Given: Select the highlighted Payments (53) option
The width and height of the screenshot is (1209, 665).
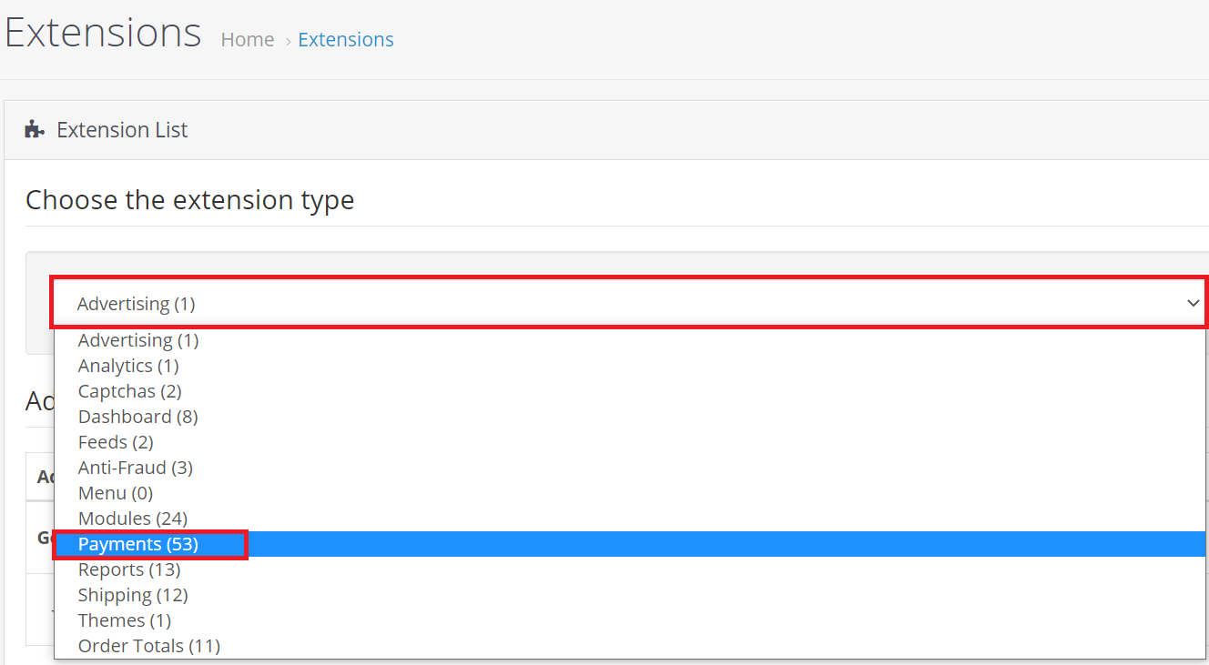Looking at the screenshot, I should (138, 544).
